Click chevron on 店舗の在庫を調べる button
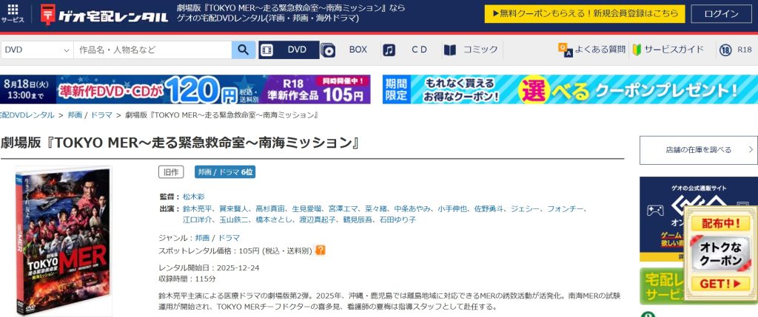This screenshot has height=317, width=758. point(751,150)
